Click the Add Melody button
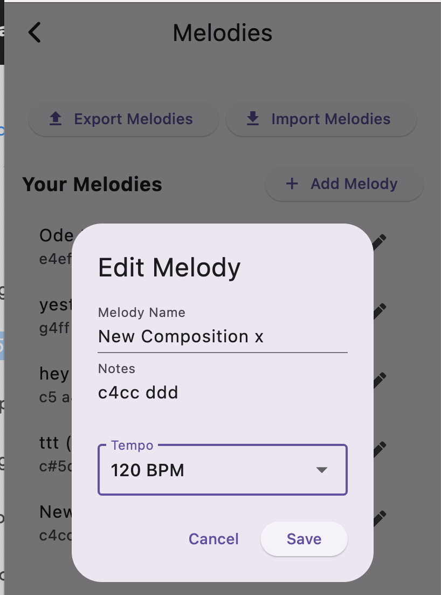 coord(344,184)
